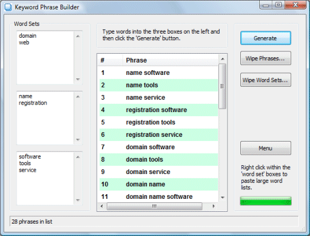Select the 'domain name' phrase row
Screen dimensions: 310x236
(159, 184)
